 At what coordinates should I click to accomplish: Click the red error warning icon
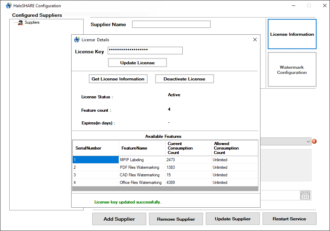pos(314,141)
